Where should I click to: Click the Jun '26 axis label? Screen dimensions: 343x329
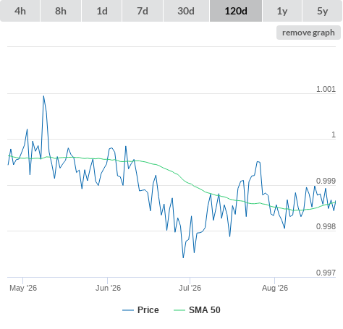point(108,288)
